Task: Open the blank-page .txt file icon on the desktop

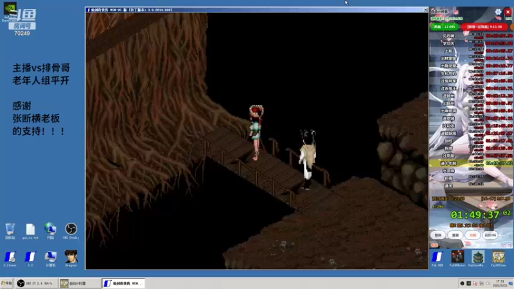Action: (30, 231)
